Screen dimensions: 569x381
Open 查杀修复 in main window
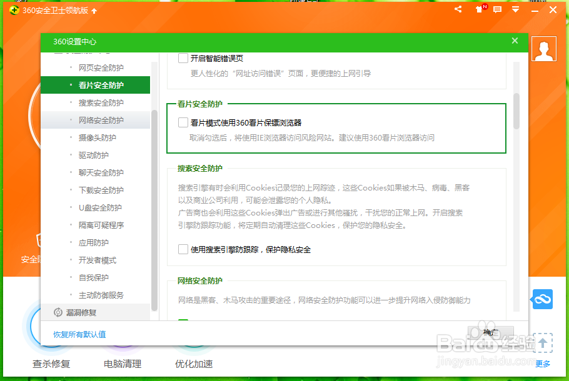tap(51, 364)
